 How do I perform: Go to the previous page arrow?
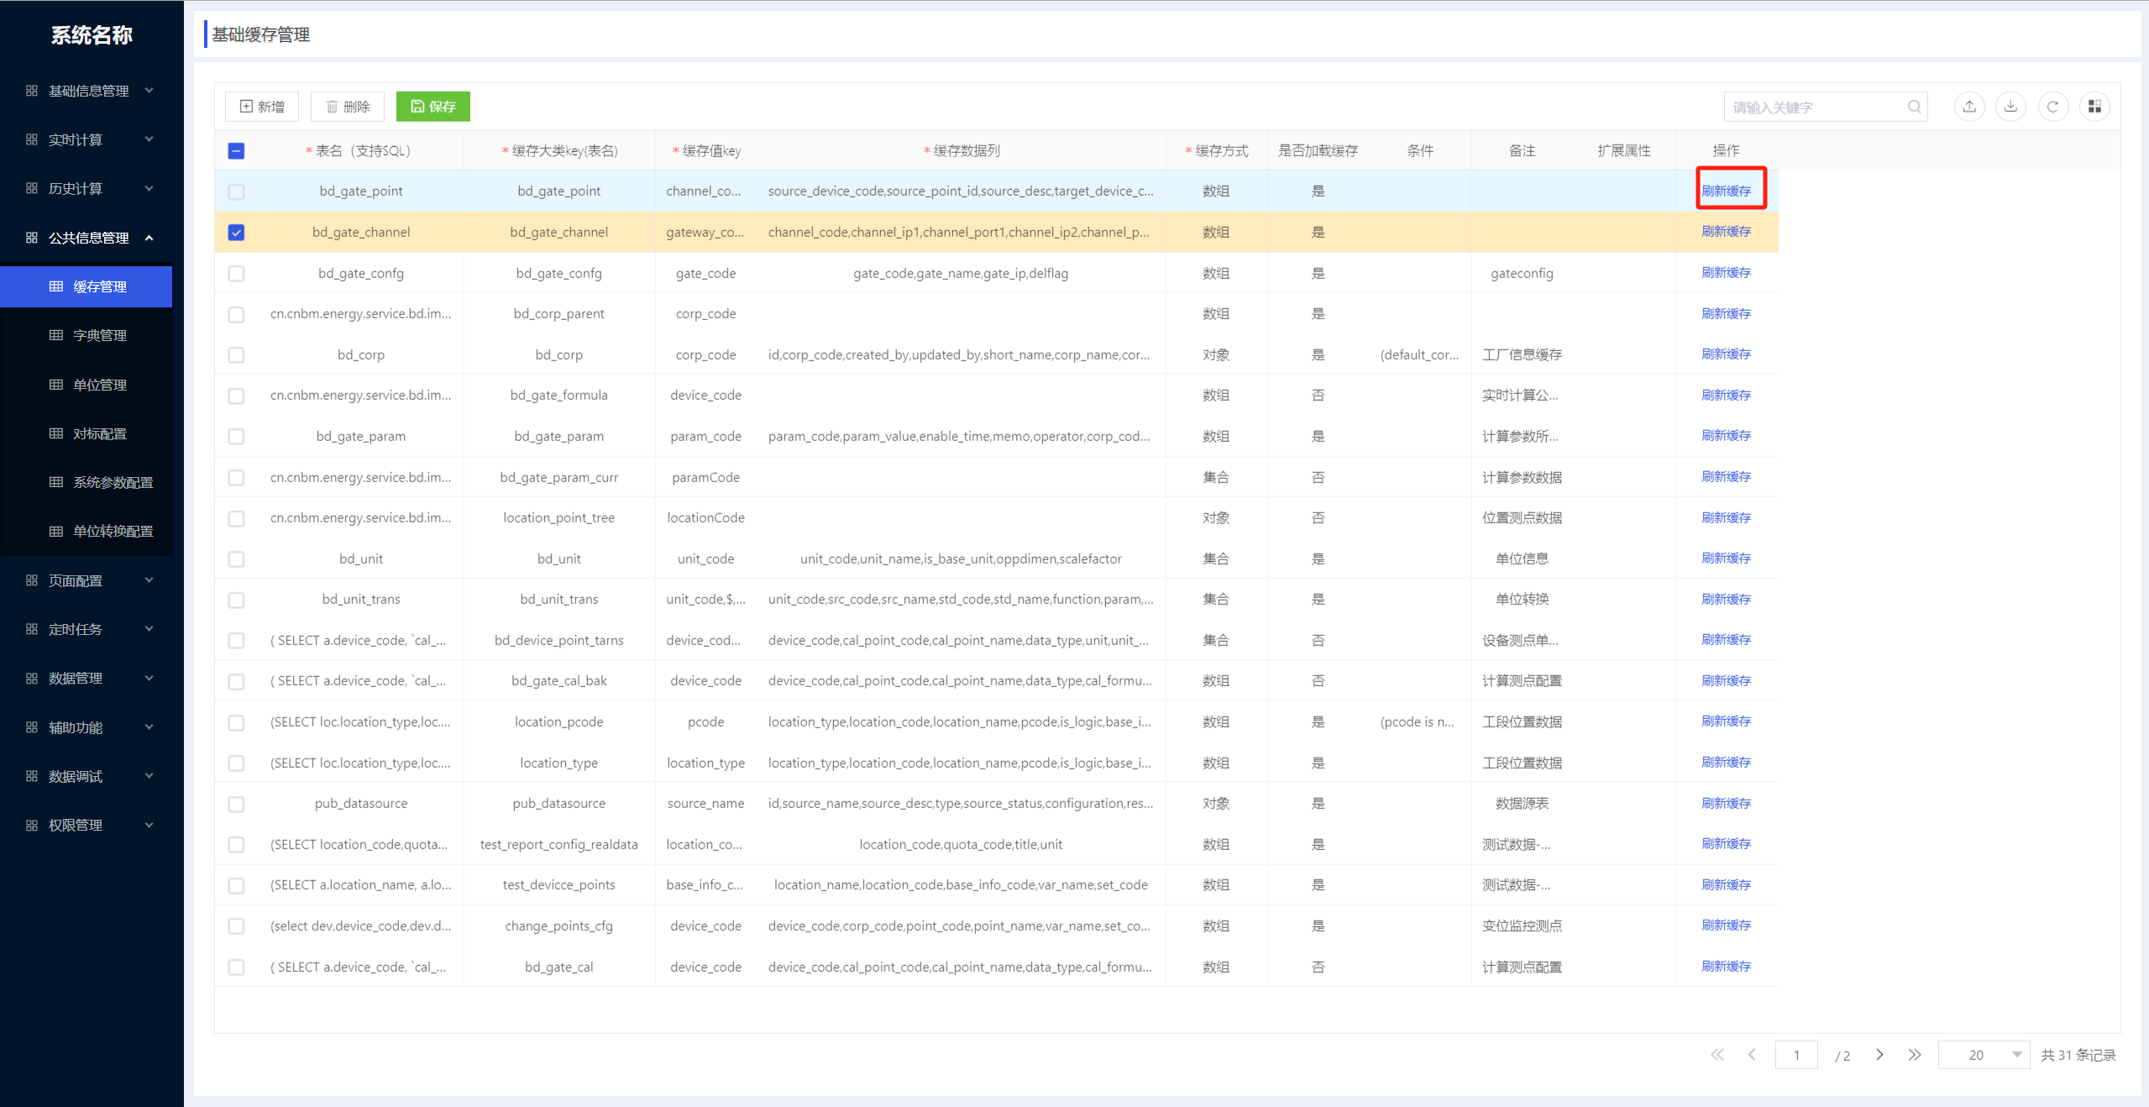point(1753,1055)
